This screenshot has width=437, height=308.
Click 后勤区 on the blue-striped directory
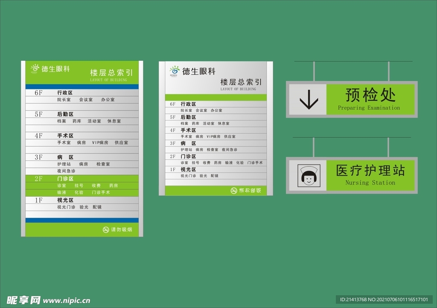pos(65,114)
